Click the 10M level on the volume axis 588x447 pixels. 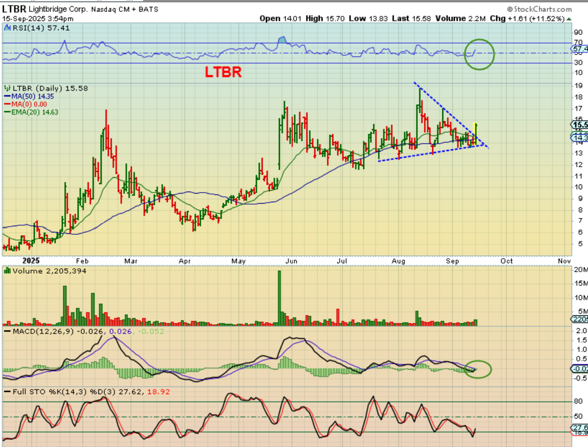(580, 297)
